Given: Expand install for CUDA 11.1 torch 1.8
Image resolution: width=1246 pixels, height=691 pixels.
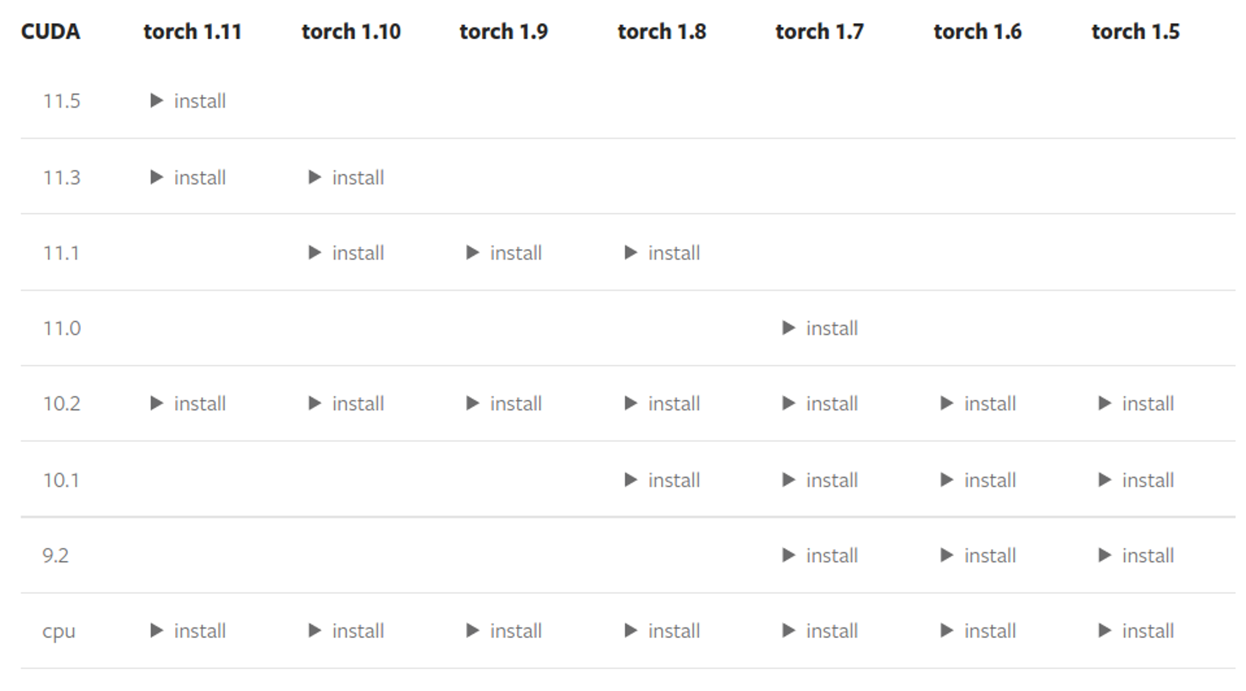Looking at the screenshot, I should 662,253.
